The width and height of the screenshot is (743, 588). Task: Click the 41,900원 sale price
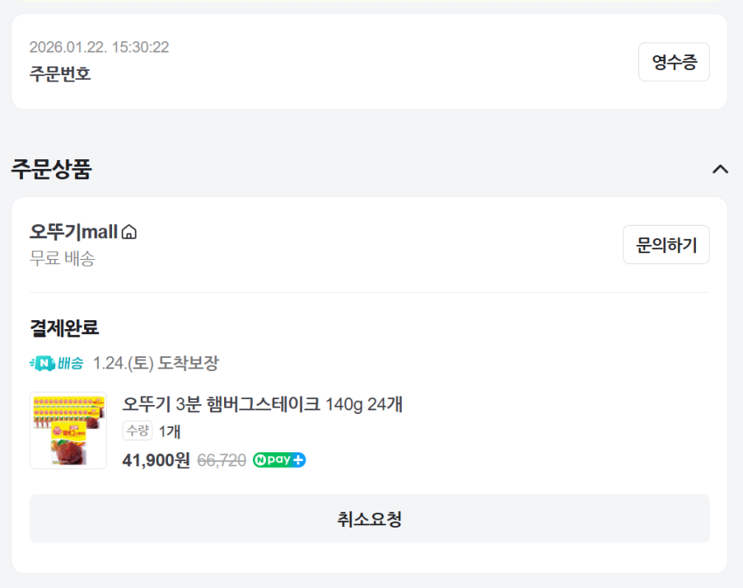156,460
